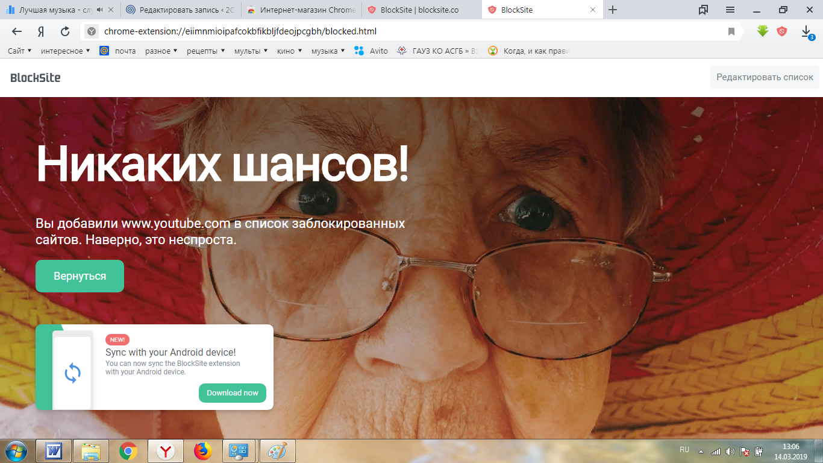The image size is (823, 463).
Task: Expand the интересное bookmarks folder
Action: coord(65,51)
